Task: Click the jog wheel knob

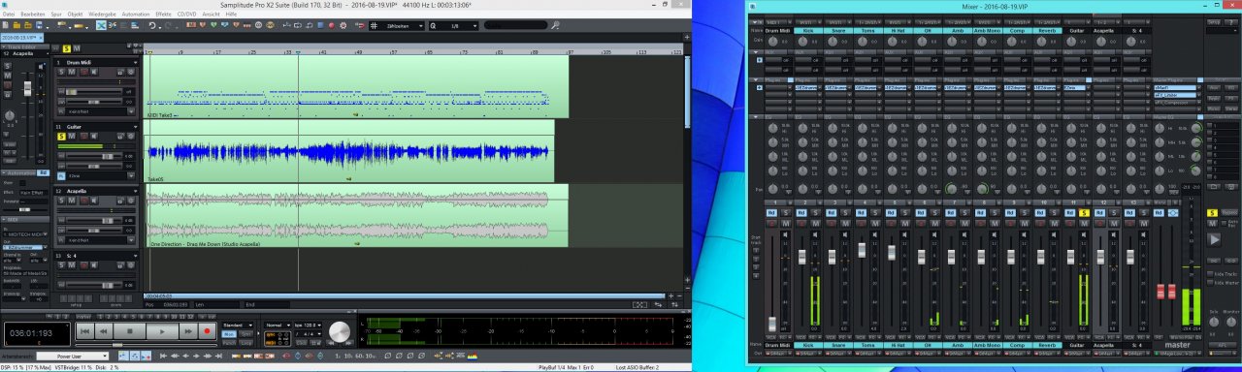Action: (x=340, y=331)
